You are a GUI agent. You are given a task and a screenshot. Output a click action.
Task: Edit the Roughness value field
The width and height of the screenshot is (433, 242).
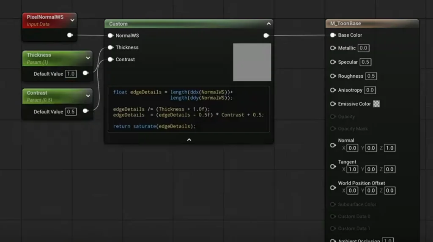[371, 76]
